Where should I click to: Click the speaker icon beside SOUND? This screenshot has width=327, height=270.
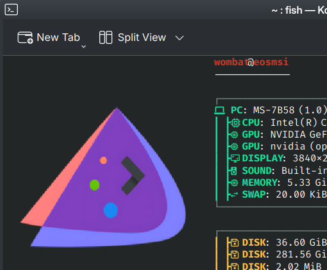pyautogui.click(x=234, y=171)
